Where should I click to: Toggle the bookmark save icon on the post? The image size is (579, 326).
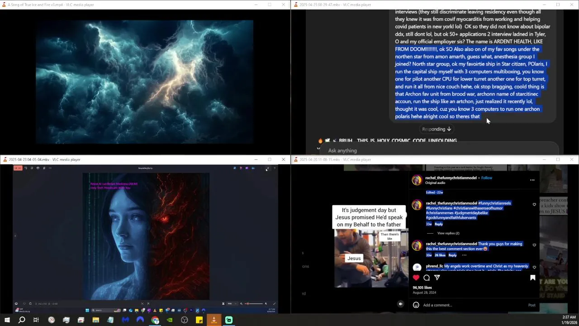coord(532,278)
